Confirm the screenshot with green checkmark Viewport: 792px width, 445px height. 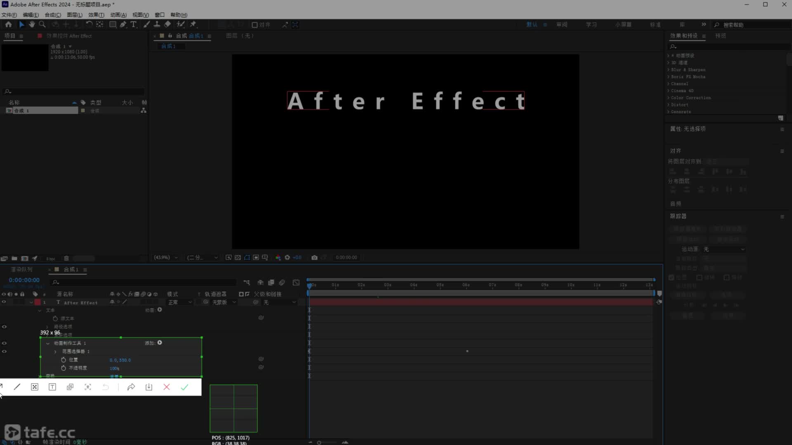pyautogui.click(x=184, y=387)
